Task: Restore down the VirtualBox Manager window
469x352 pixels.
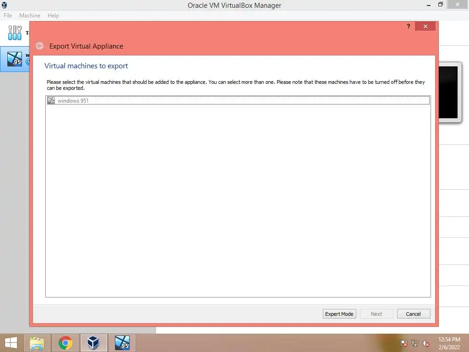Action: pyautogui.click(x=440, y=5)
